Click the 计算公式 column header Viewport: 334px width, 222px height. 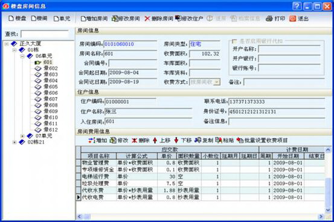[x=136, y=156]
